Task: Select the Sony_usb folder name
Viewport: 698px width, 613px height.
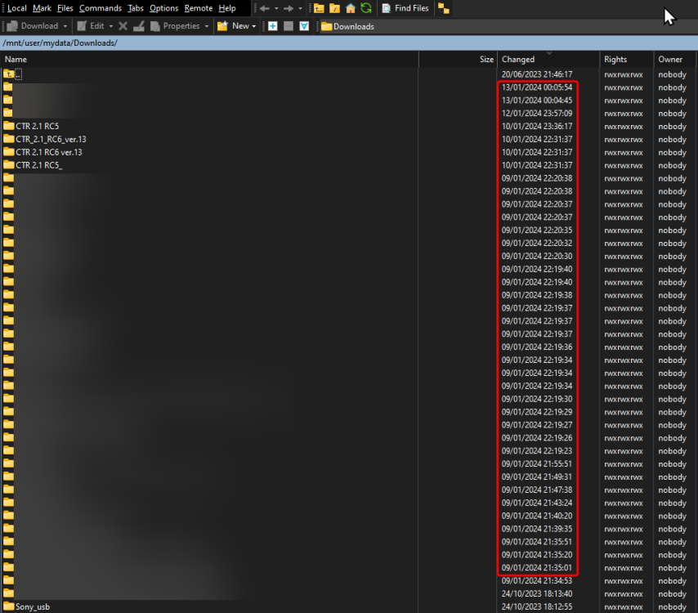Action: [x=33, y=606]
